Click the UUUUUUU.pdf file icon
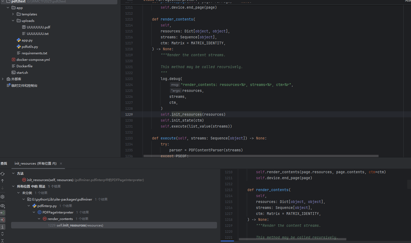 pyautogui.click(x=24, y=27)
